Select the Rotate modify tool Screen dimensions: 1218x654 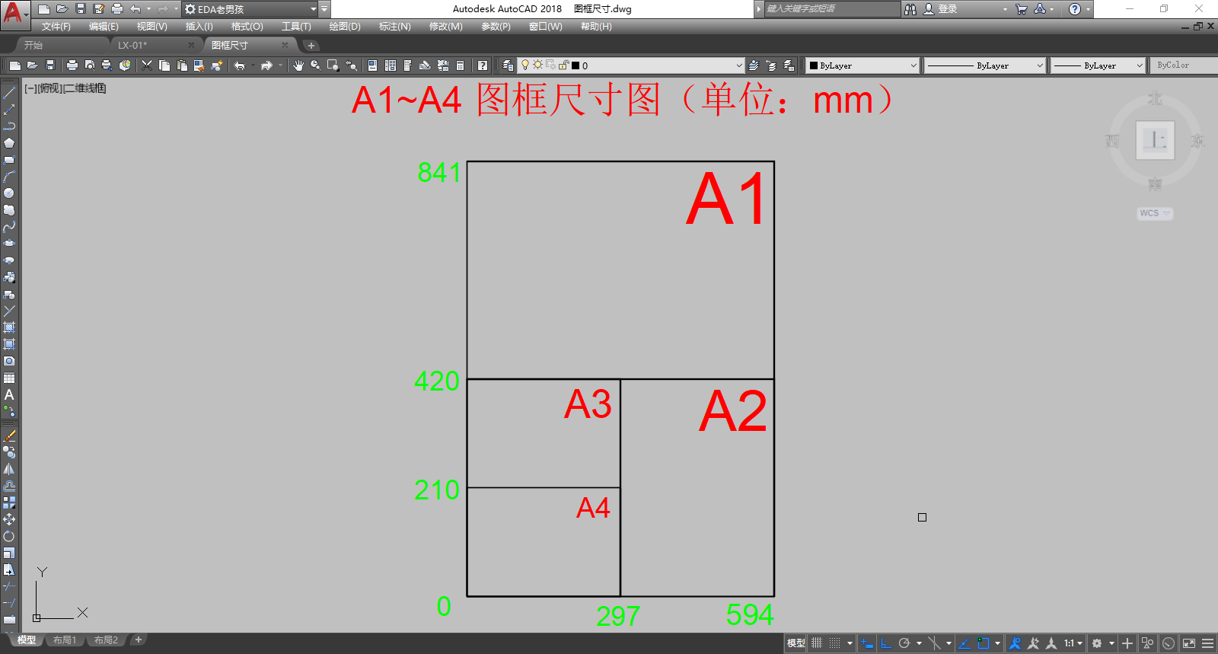9,536
